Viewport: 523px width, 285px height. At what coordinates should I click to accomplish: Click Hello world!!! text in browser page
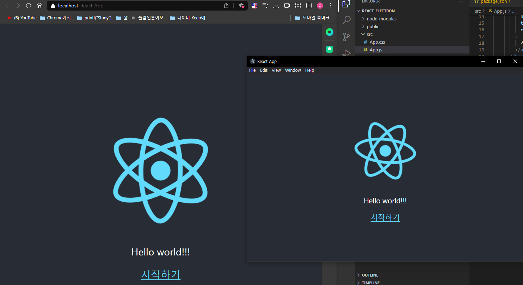coord(161,252)
